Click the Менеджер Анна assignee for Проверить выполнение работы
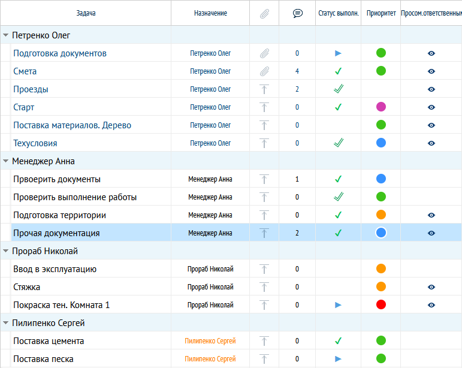Viewport: 462px width, 368px height. [210, 197]
